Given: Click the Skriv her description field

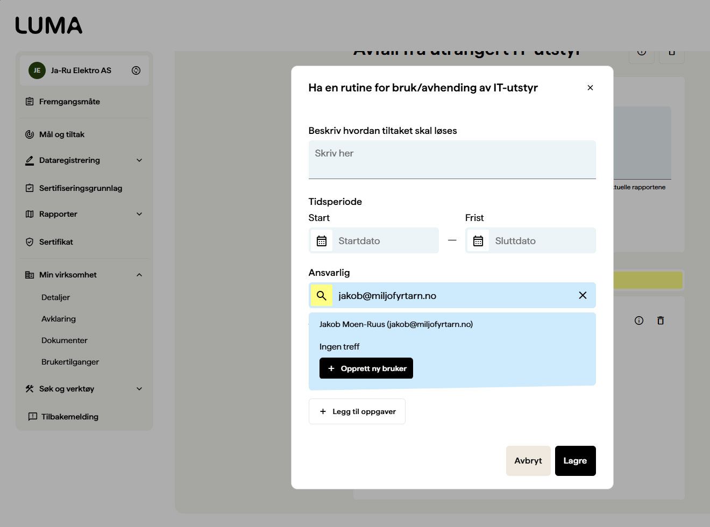Looking at the screenshot, I should pos(452,159).
